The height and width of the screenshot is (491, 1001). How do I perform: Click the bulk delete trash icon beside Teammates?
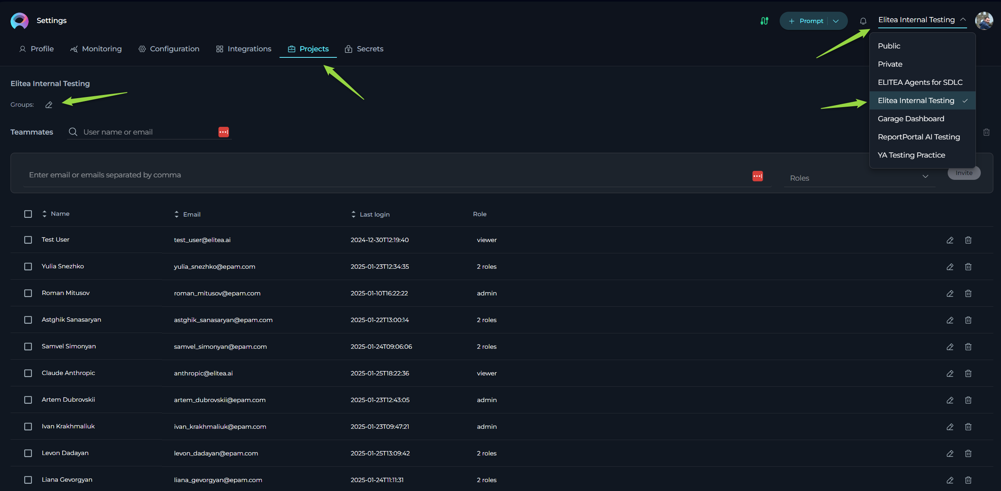point(986,132)
